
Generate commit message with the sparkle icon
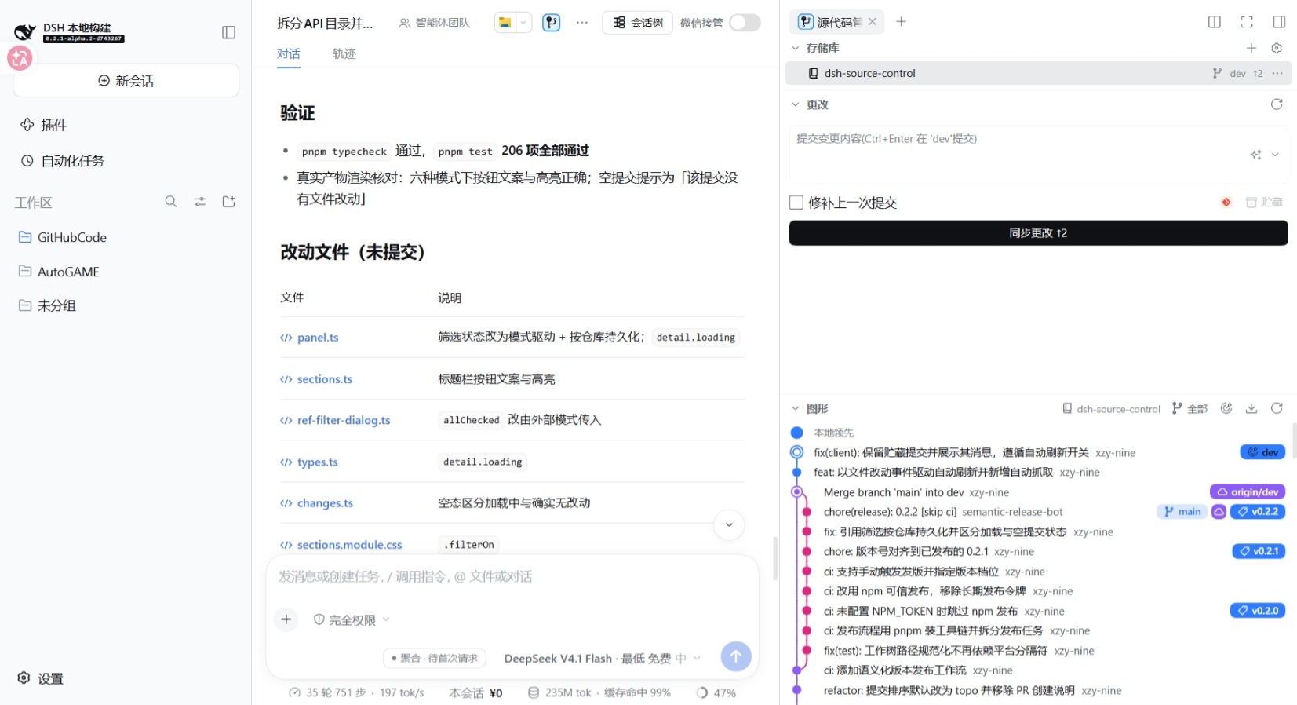coord(1255,155)
